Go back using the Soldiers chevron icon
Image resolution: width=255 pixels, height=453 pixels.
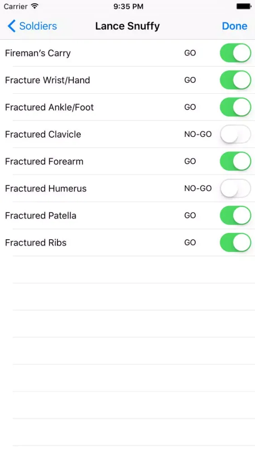click(11, 26)
